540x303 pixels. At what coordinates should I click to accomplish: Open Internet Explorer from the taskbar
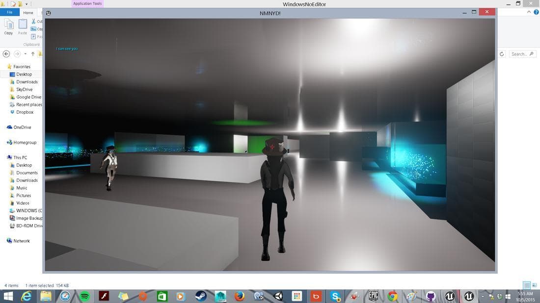26,296
